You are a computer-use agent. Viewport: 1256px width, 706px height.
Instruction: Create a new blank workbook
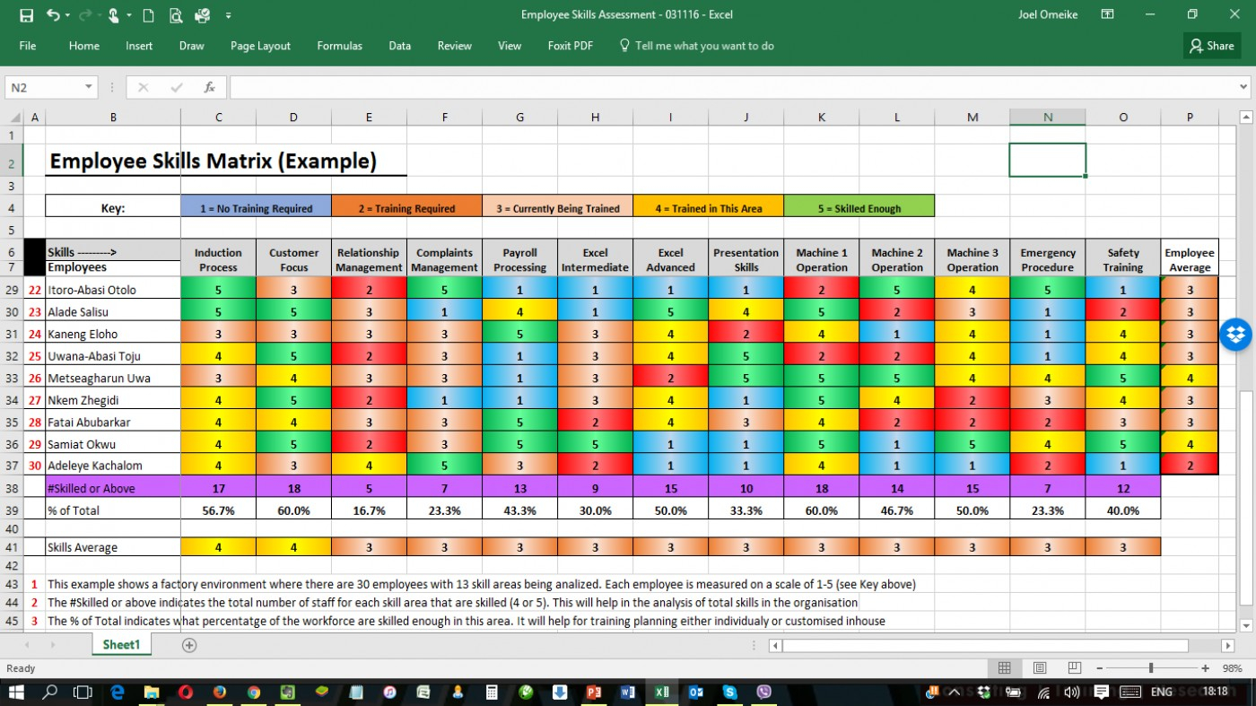pyautogui.click(x=149, y=15)
